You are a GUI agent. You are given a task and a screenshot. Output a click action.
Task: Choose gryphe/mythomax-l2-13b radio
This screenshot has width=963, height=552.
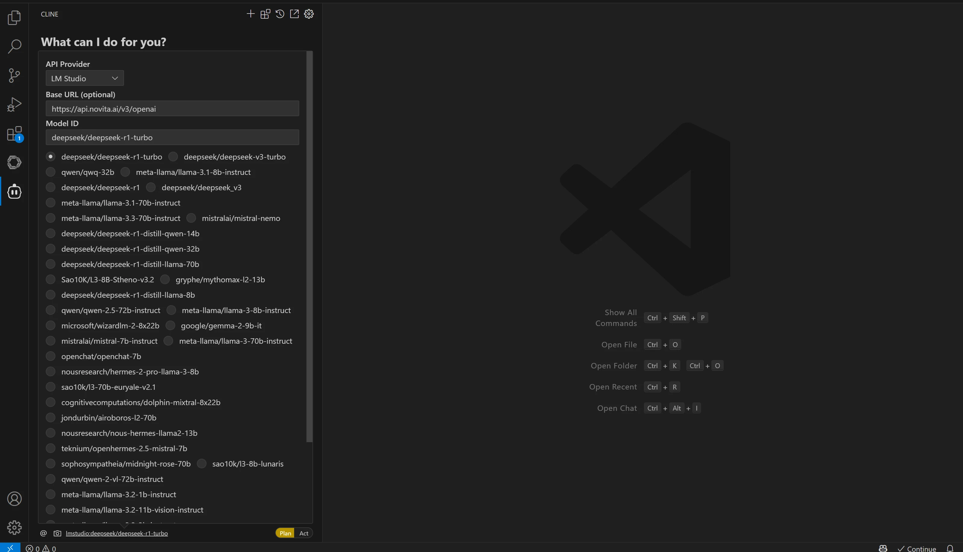[165, 279]
